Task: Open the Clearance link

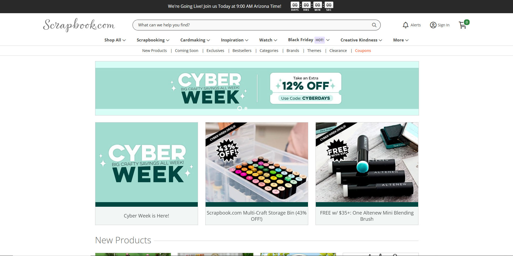Action: click(338, 51)
